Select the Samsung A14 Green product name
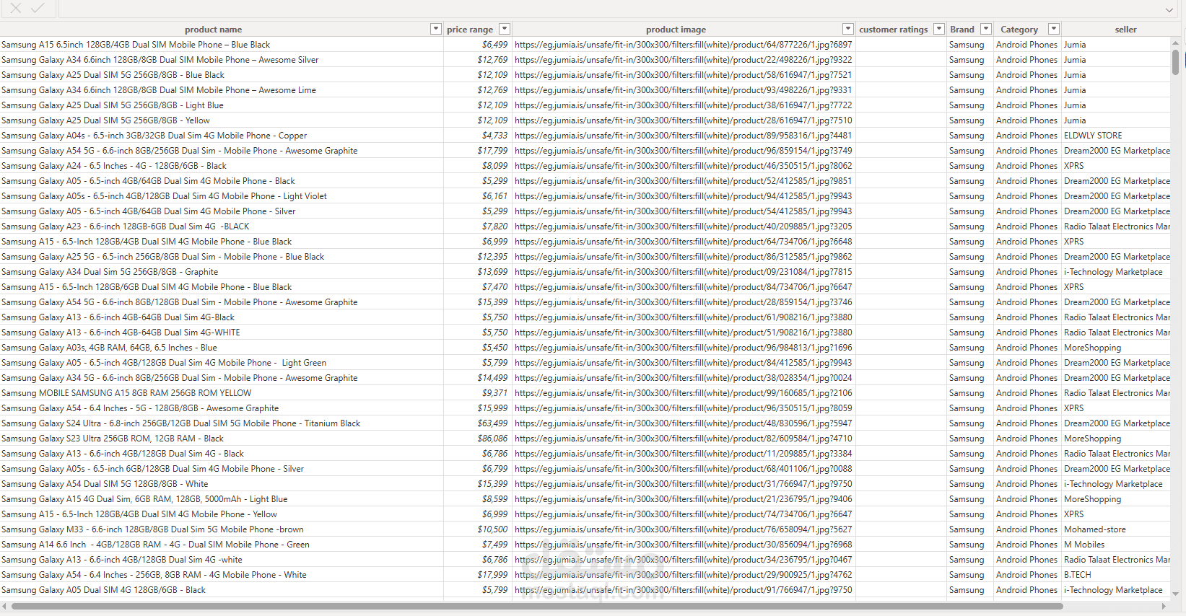 click(x=155, y=545)
